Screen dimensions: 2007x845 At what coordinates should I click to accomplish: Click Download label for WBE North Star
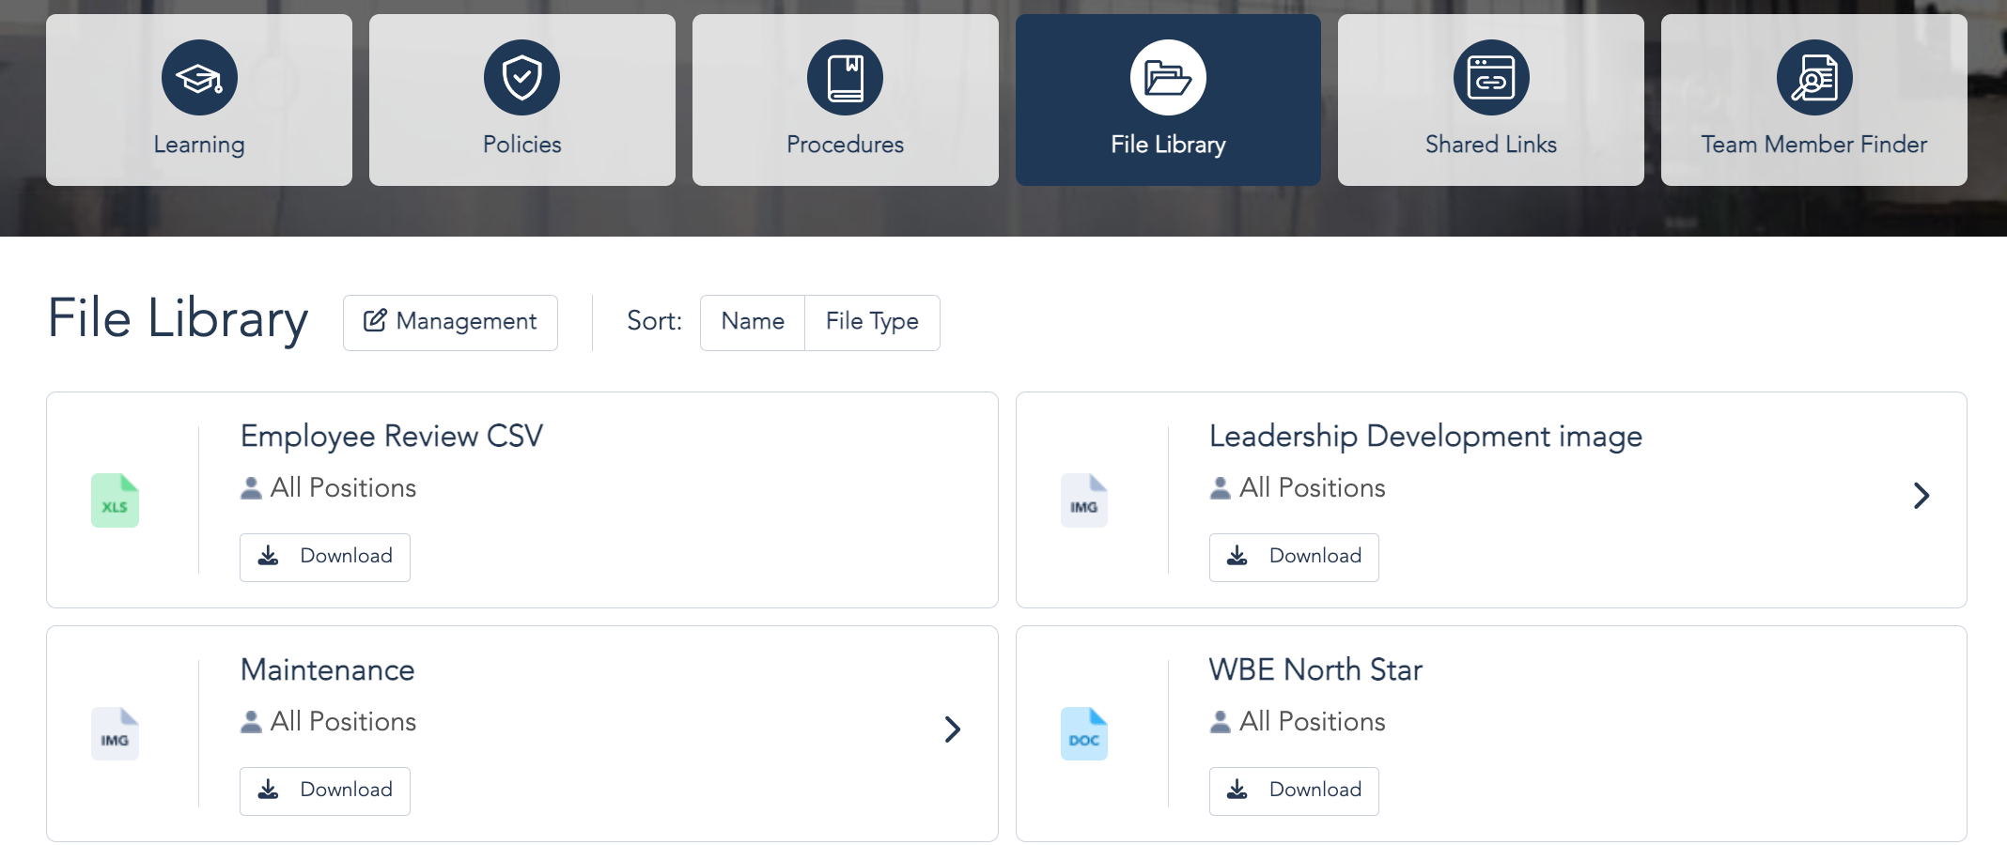click(1315, 790)
